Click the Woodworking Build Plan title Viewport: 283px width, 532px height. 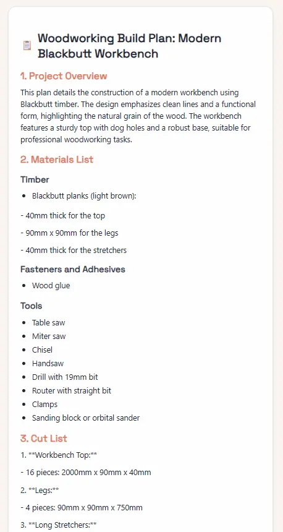coord(130,46)
